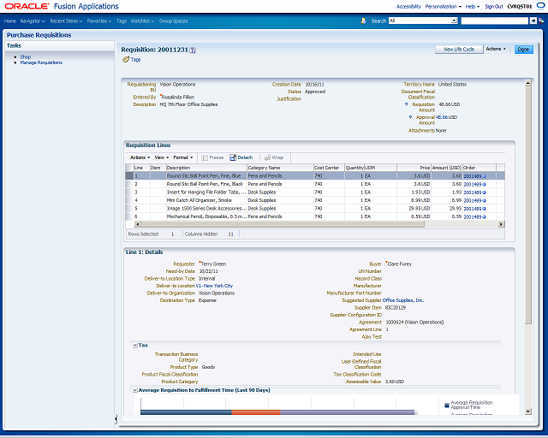Click the search go arrow icon
The width and height of the screenshot is (548, 438).
point(533,21)
